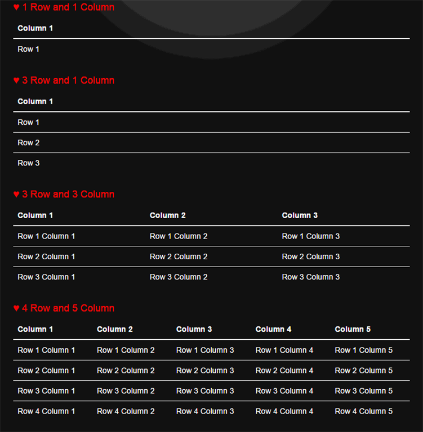Image resolution: width=423 pixels, height=432 pixels.
Task: Click the heart icon beside '3 Row and 1 Column'
Action: 16,80
